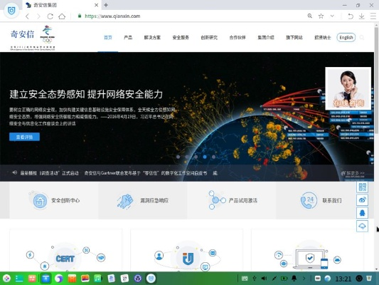Open the CERT card graphic
The image size is (379, 285).
click(x=65, y=258)
